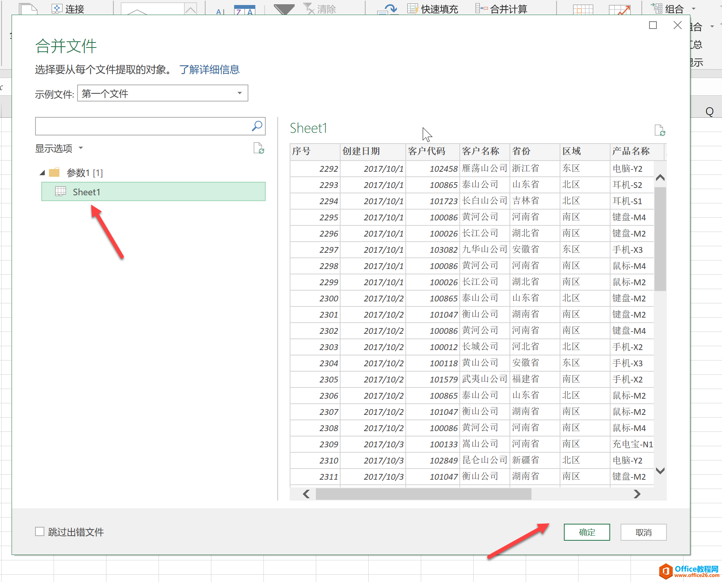Click the preview's vertical scrollbar thumb
The height and width of the screenshot is (582, 722).
[x=660, y=239]
